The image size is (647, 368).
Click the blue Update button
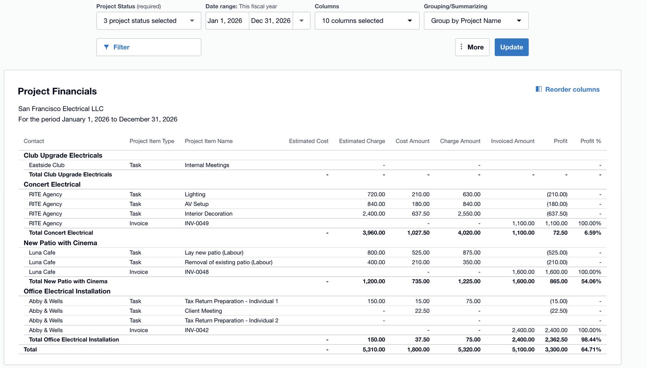tap(512, 47)
